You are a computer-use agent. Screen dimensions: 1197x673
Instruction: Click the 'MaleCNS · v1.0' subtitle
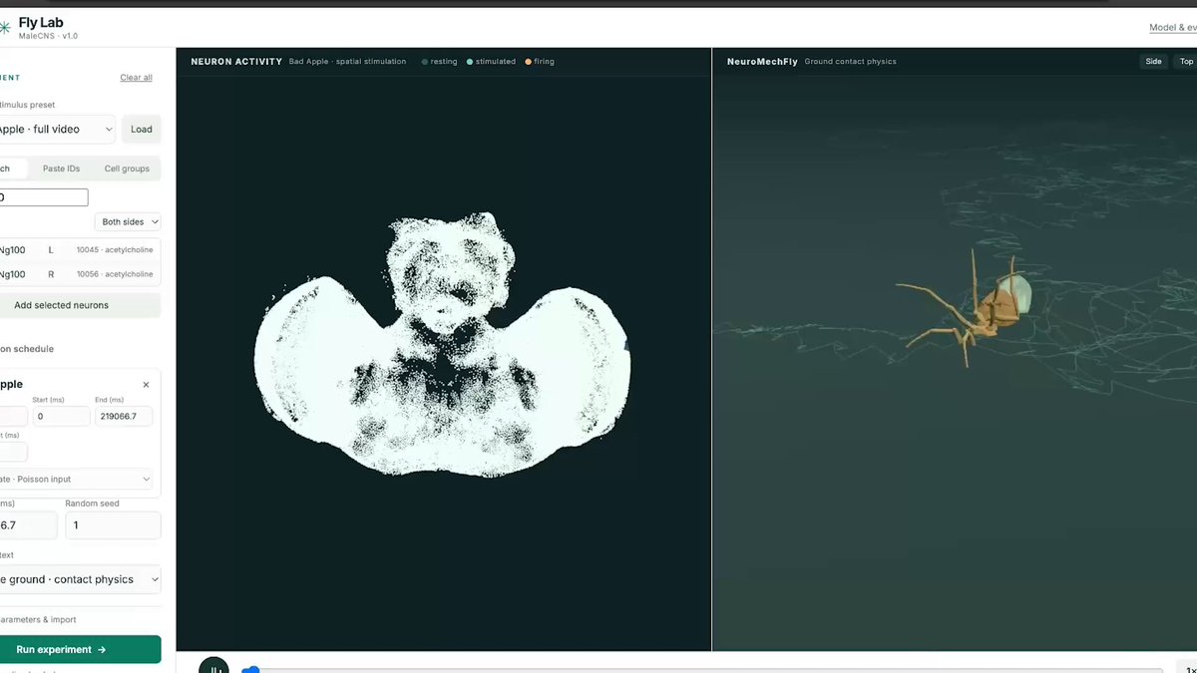pos(48,36)
